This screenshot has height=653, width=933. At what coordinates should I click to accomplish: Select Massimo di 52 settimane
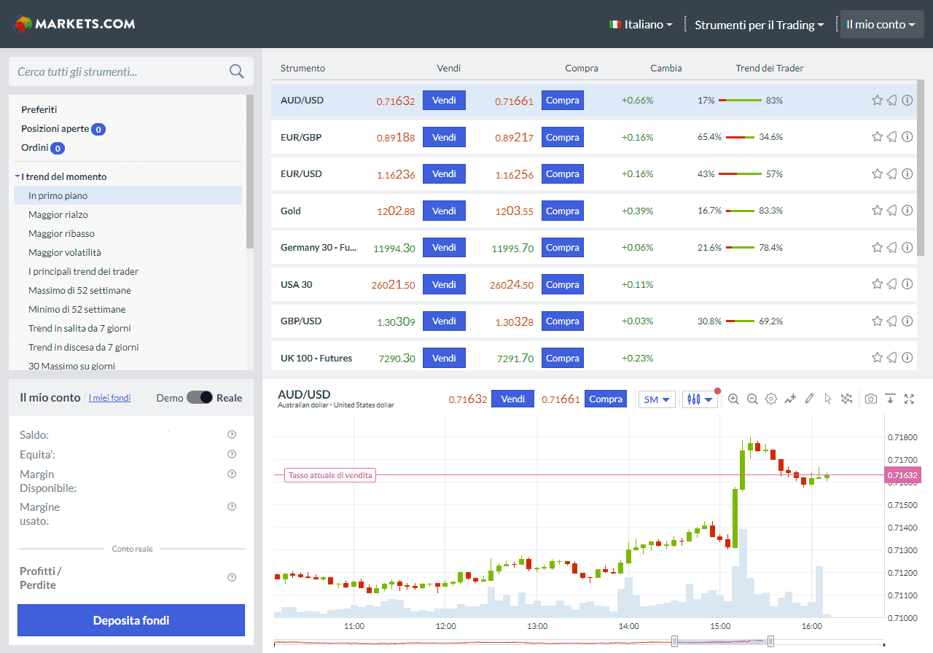(x=79, y=290)
